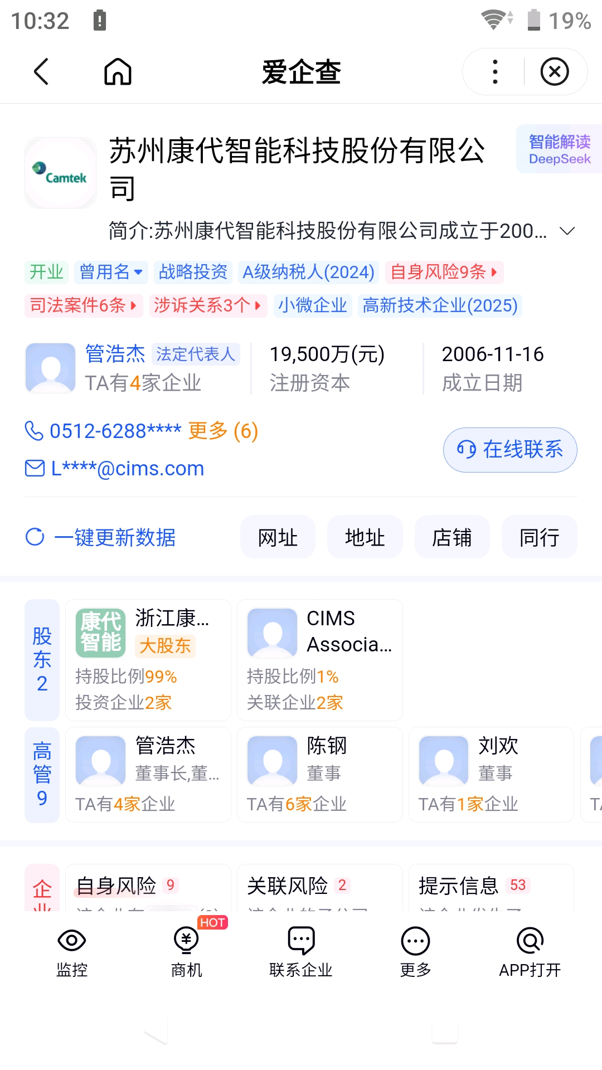The width and height of the screenshot is (602, 1070).
Task: Open CIMS Associa... shareholder name
Action: coord(349,631)
